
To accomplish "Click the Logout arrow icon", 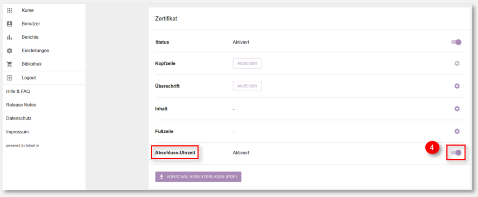I will (x=9, y=78).
